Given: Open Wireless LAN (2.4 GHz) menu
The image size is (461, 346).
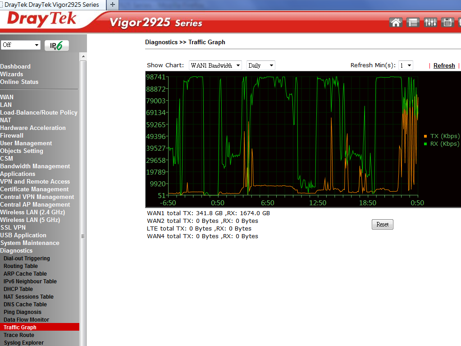Looking at the screenshot, I should tap(32, 212).
